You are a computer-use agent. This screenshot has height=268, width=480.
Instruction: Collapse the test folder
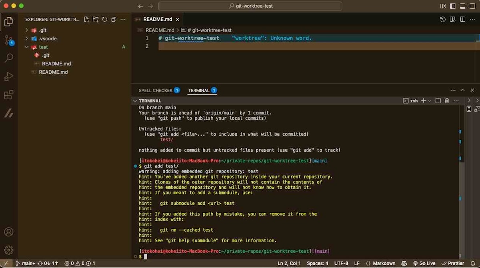26,47
